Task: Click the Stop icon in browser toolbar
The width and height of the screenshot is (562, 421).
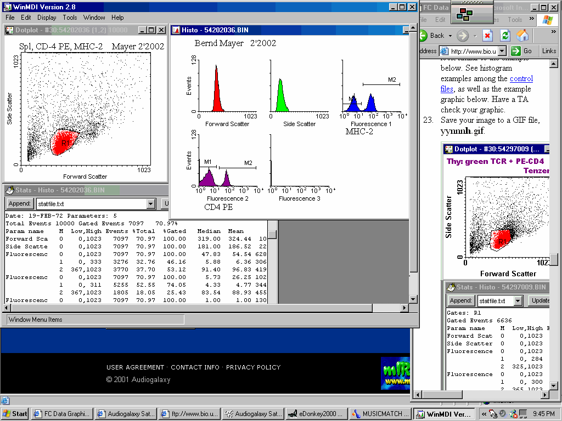Action: [x=487, y=36]
